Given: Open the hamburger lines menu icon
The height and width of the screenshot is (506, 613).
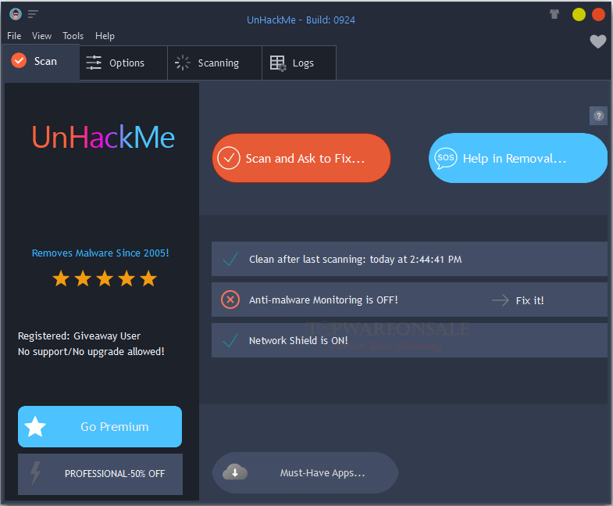Looking at the screenshot, I should point(33,14).
